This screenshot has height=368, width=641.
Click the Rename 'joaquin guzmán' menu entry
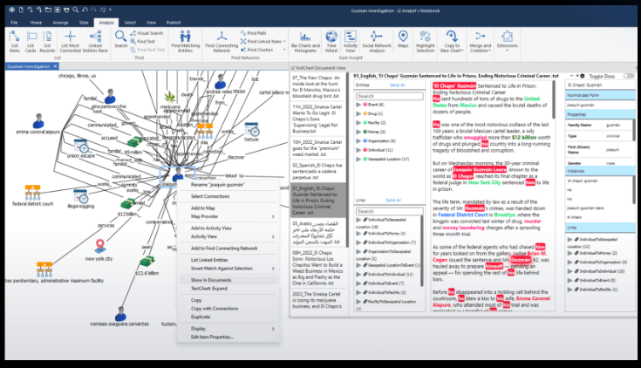228,185
